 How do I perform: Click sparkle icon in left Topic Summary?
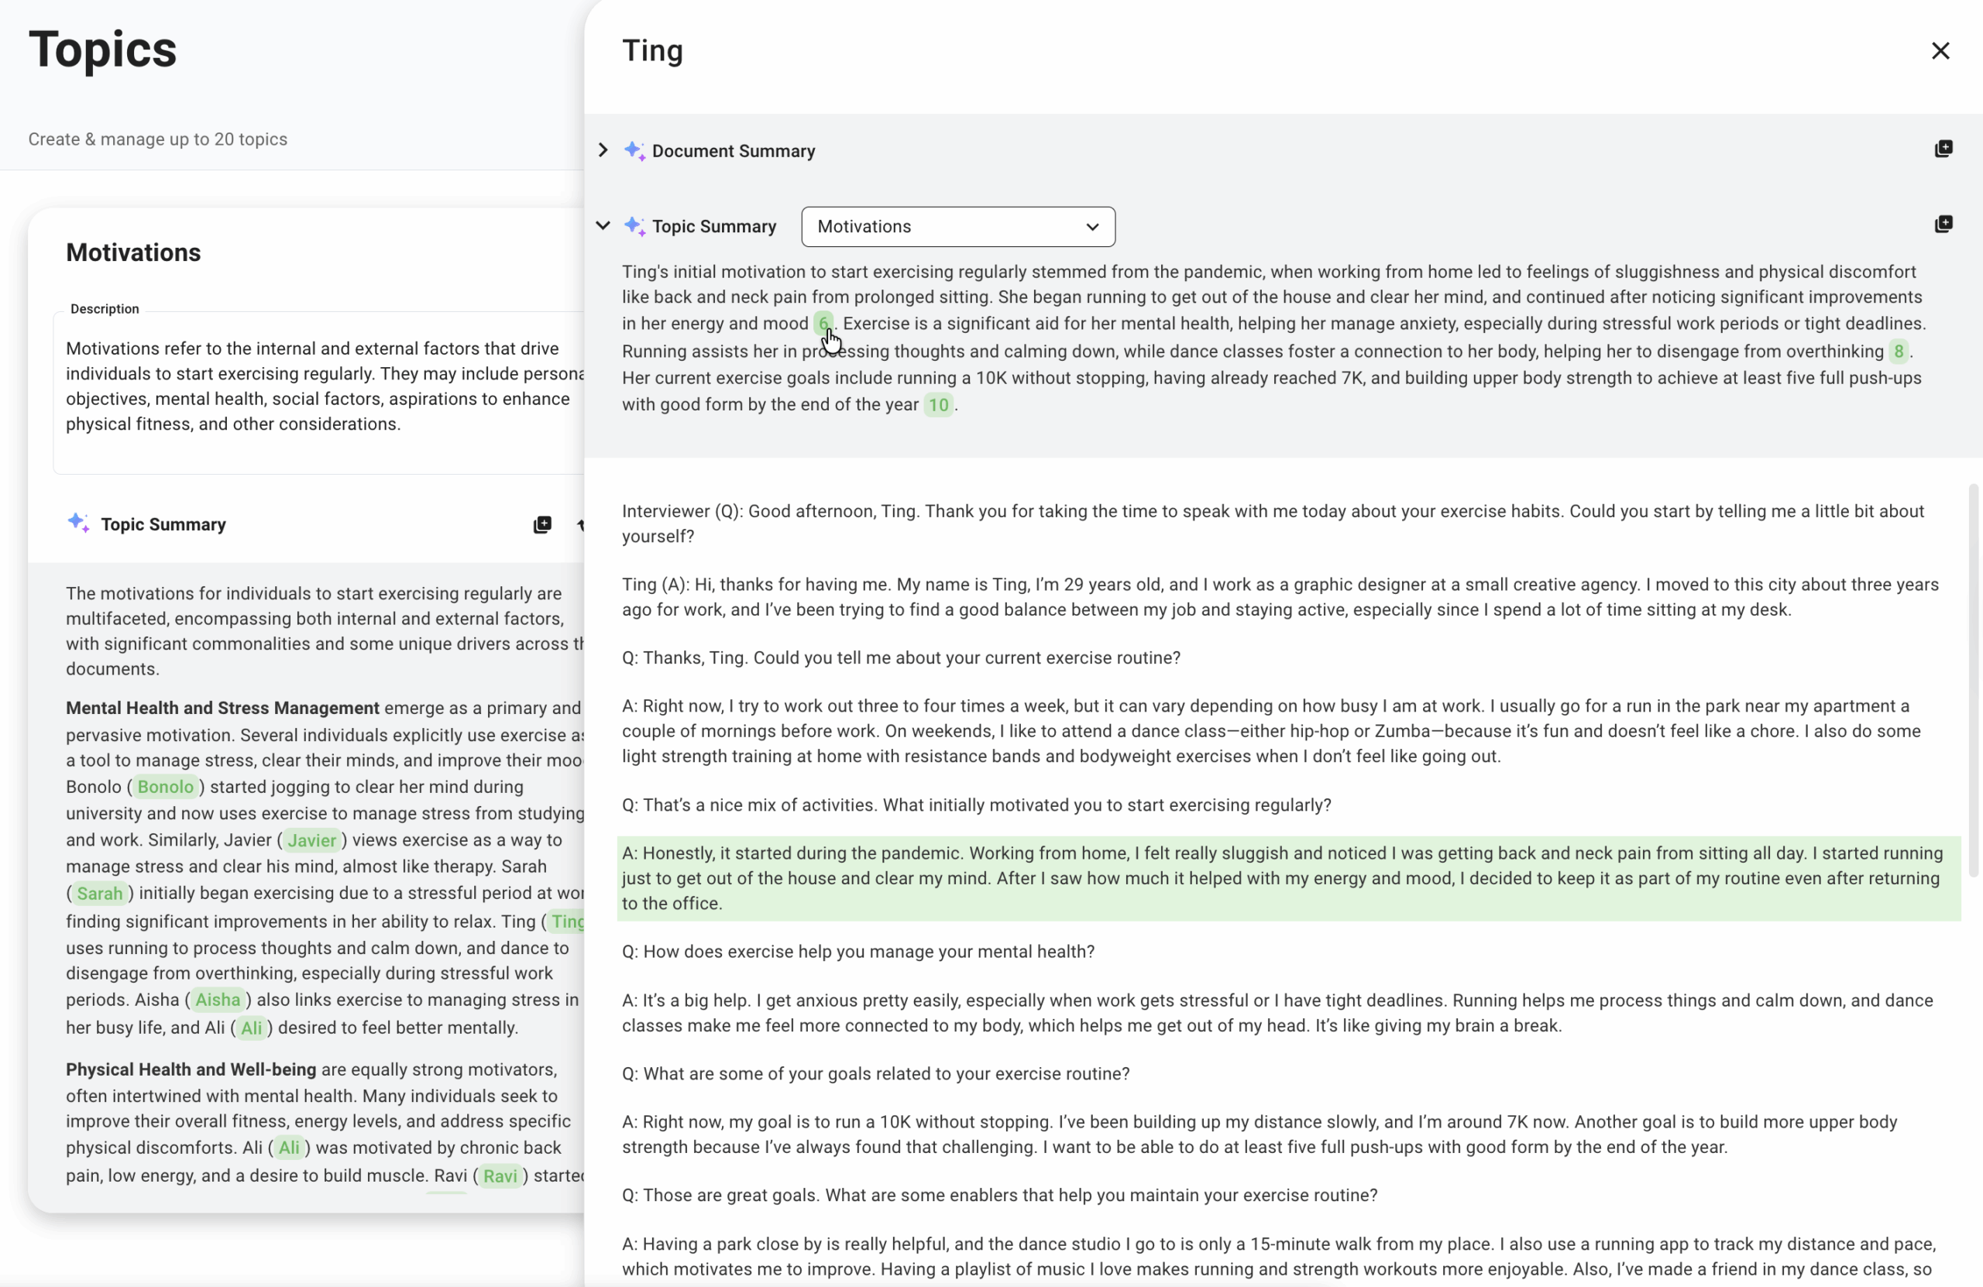pos(78,523)
